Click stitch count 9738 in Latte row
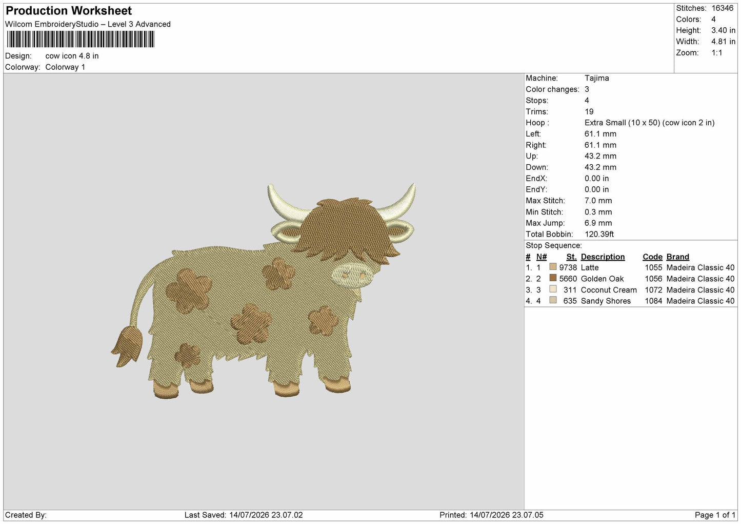This screenshot has height=524, width=741. (568, 267)
